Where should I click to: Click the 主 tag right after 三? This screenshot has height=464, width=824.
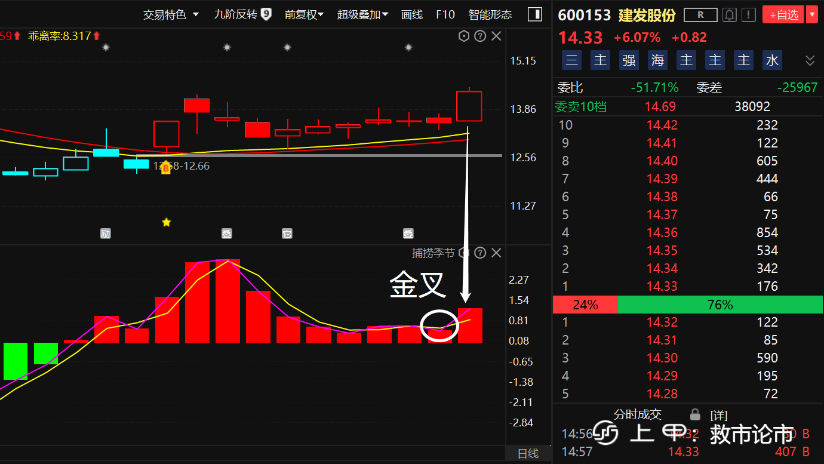600,60
